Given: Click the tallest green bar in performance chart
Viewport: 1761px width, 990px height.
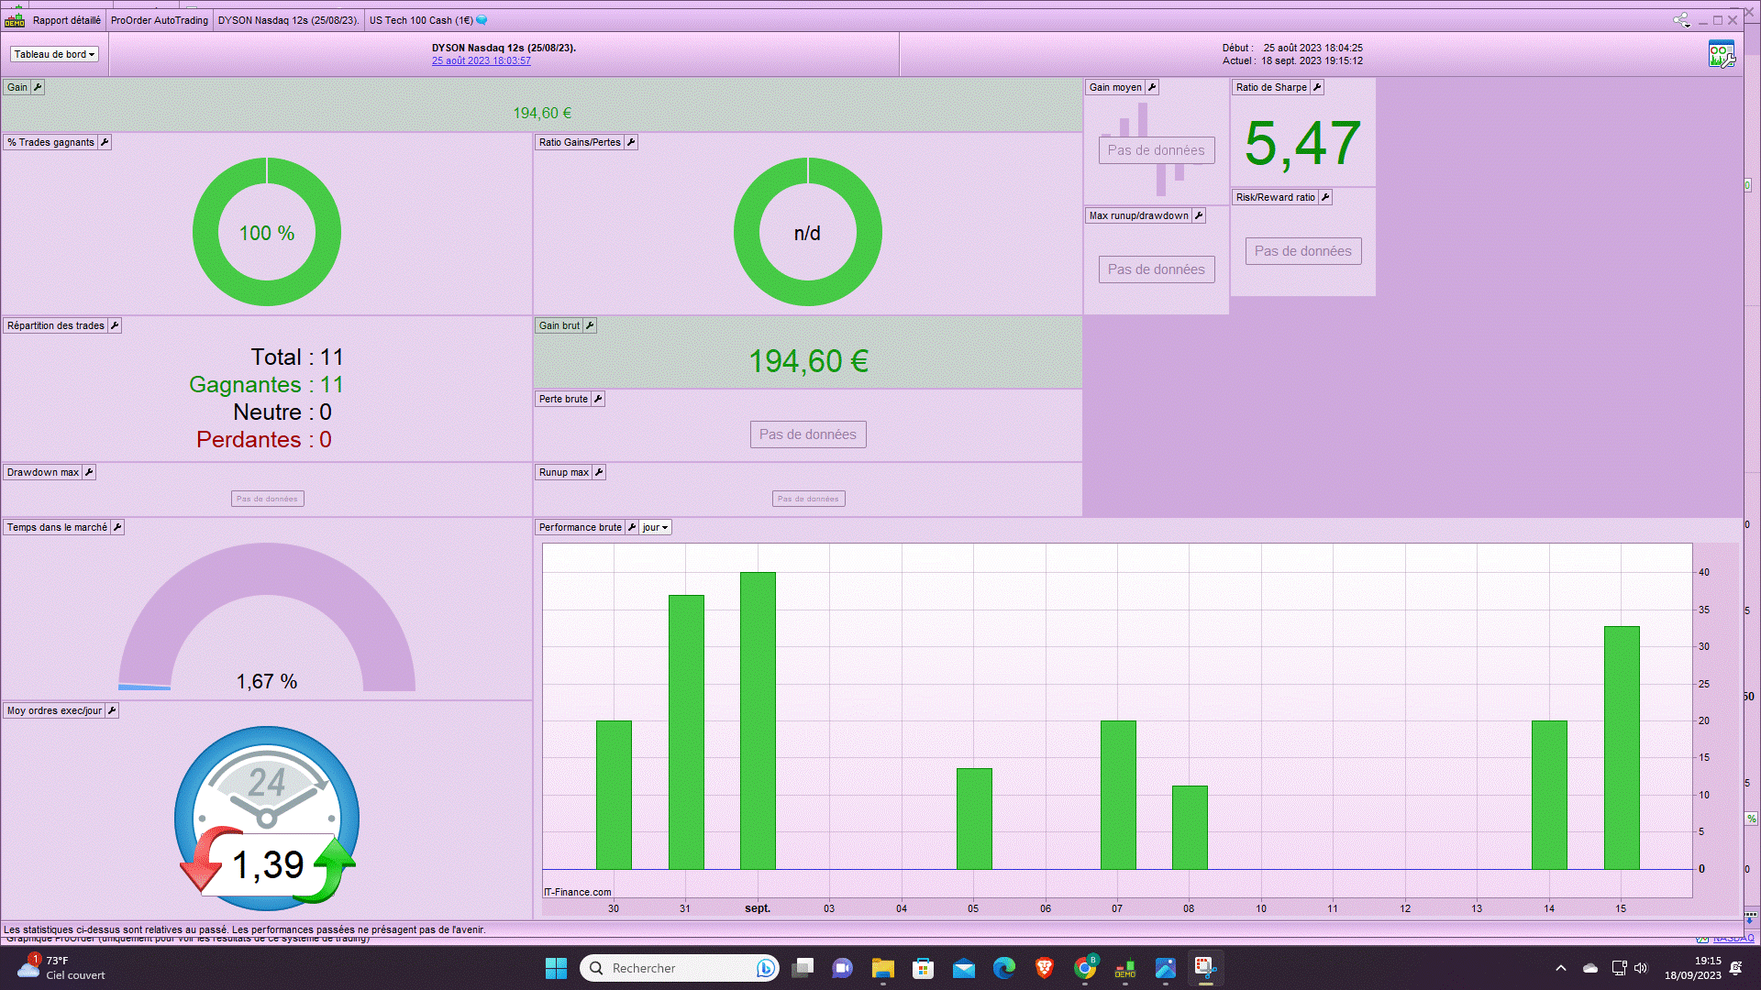Looking at the screenshot, I should [x=758, y=720].
